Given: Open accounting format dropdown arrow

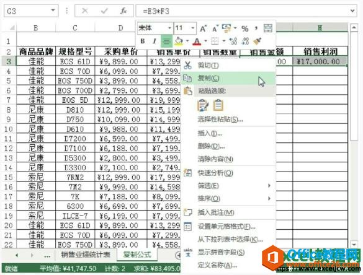Looking at the screenshot, I should pos(235,28).
